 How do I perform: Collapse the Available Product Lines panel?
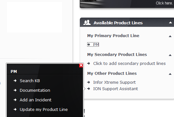170,23
